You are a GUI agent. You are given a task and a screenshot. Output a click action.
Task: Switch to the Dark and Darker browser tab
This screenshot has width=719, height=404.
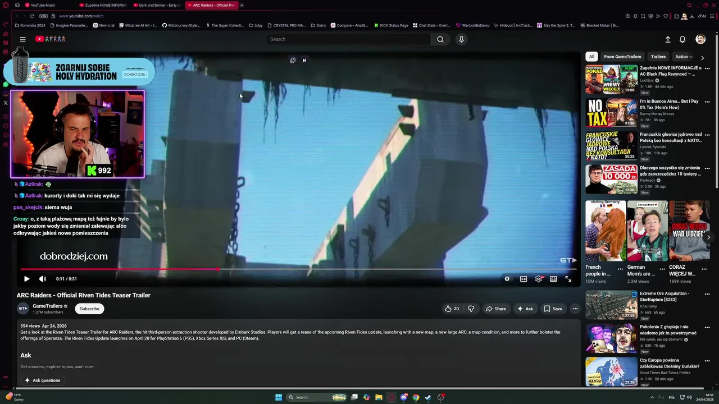(157, 5)
